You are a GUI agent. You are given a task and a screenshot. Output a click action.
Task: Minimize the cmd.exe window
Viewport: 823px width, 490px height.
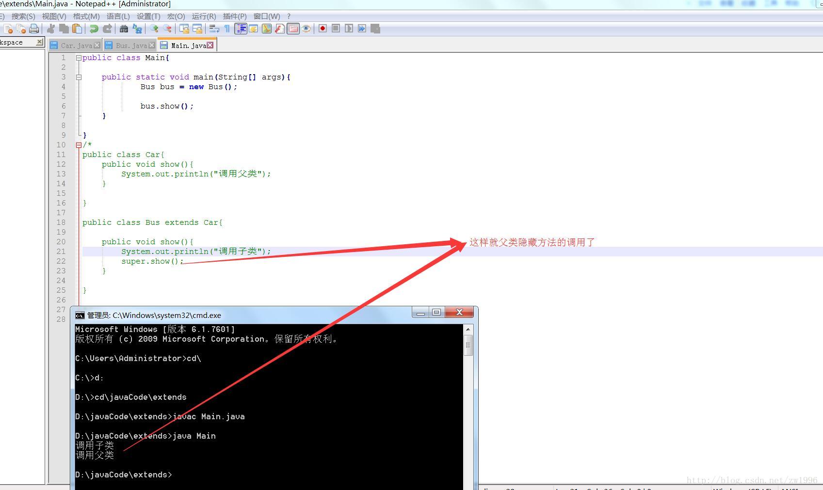click(420, 312)
